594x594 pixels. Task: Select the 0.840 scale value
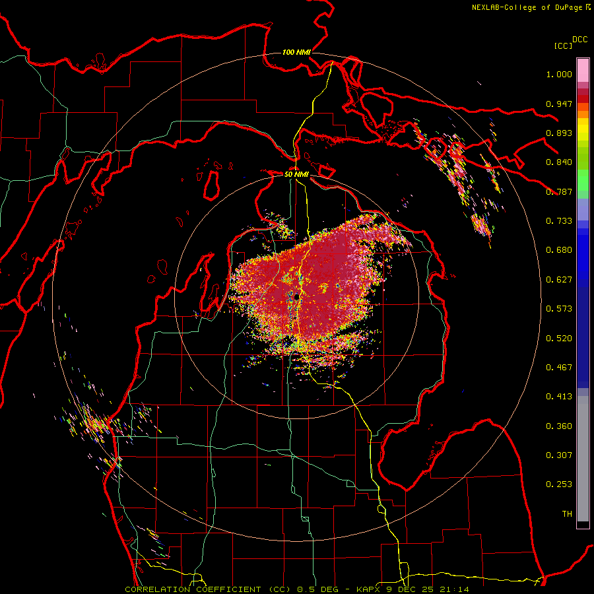[559, 162]
